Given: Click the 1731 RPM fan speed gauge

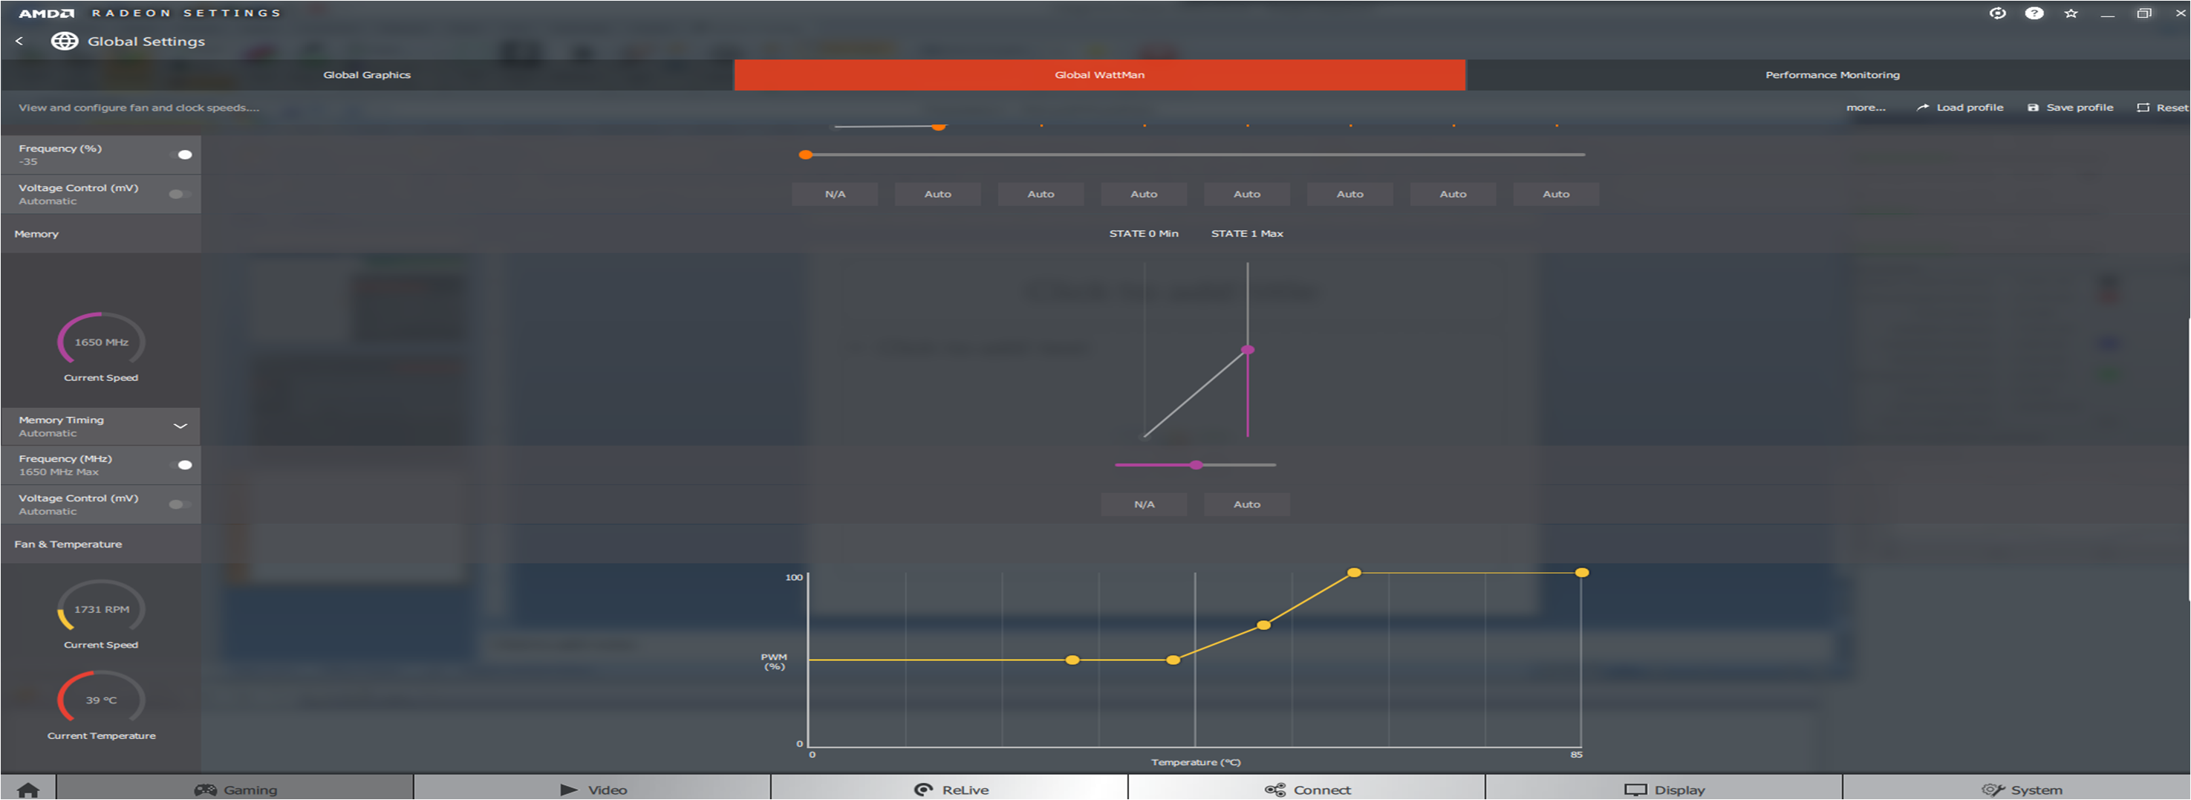Looking at the screenshot, I should click(101, 608).
